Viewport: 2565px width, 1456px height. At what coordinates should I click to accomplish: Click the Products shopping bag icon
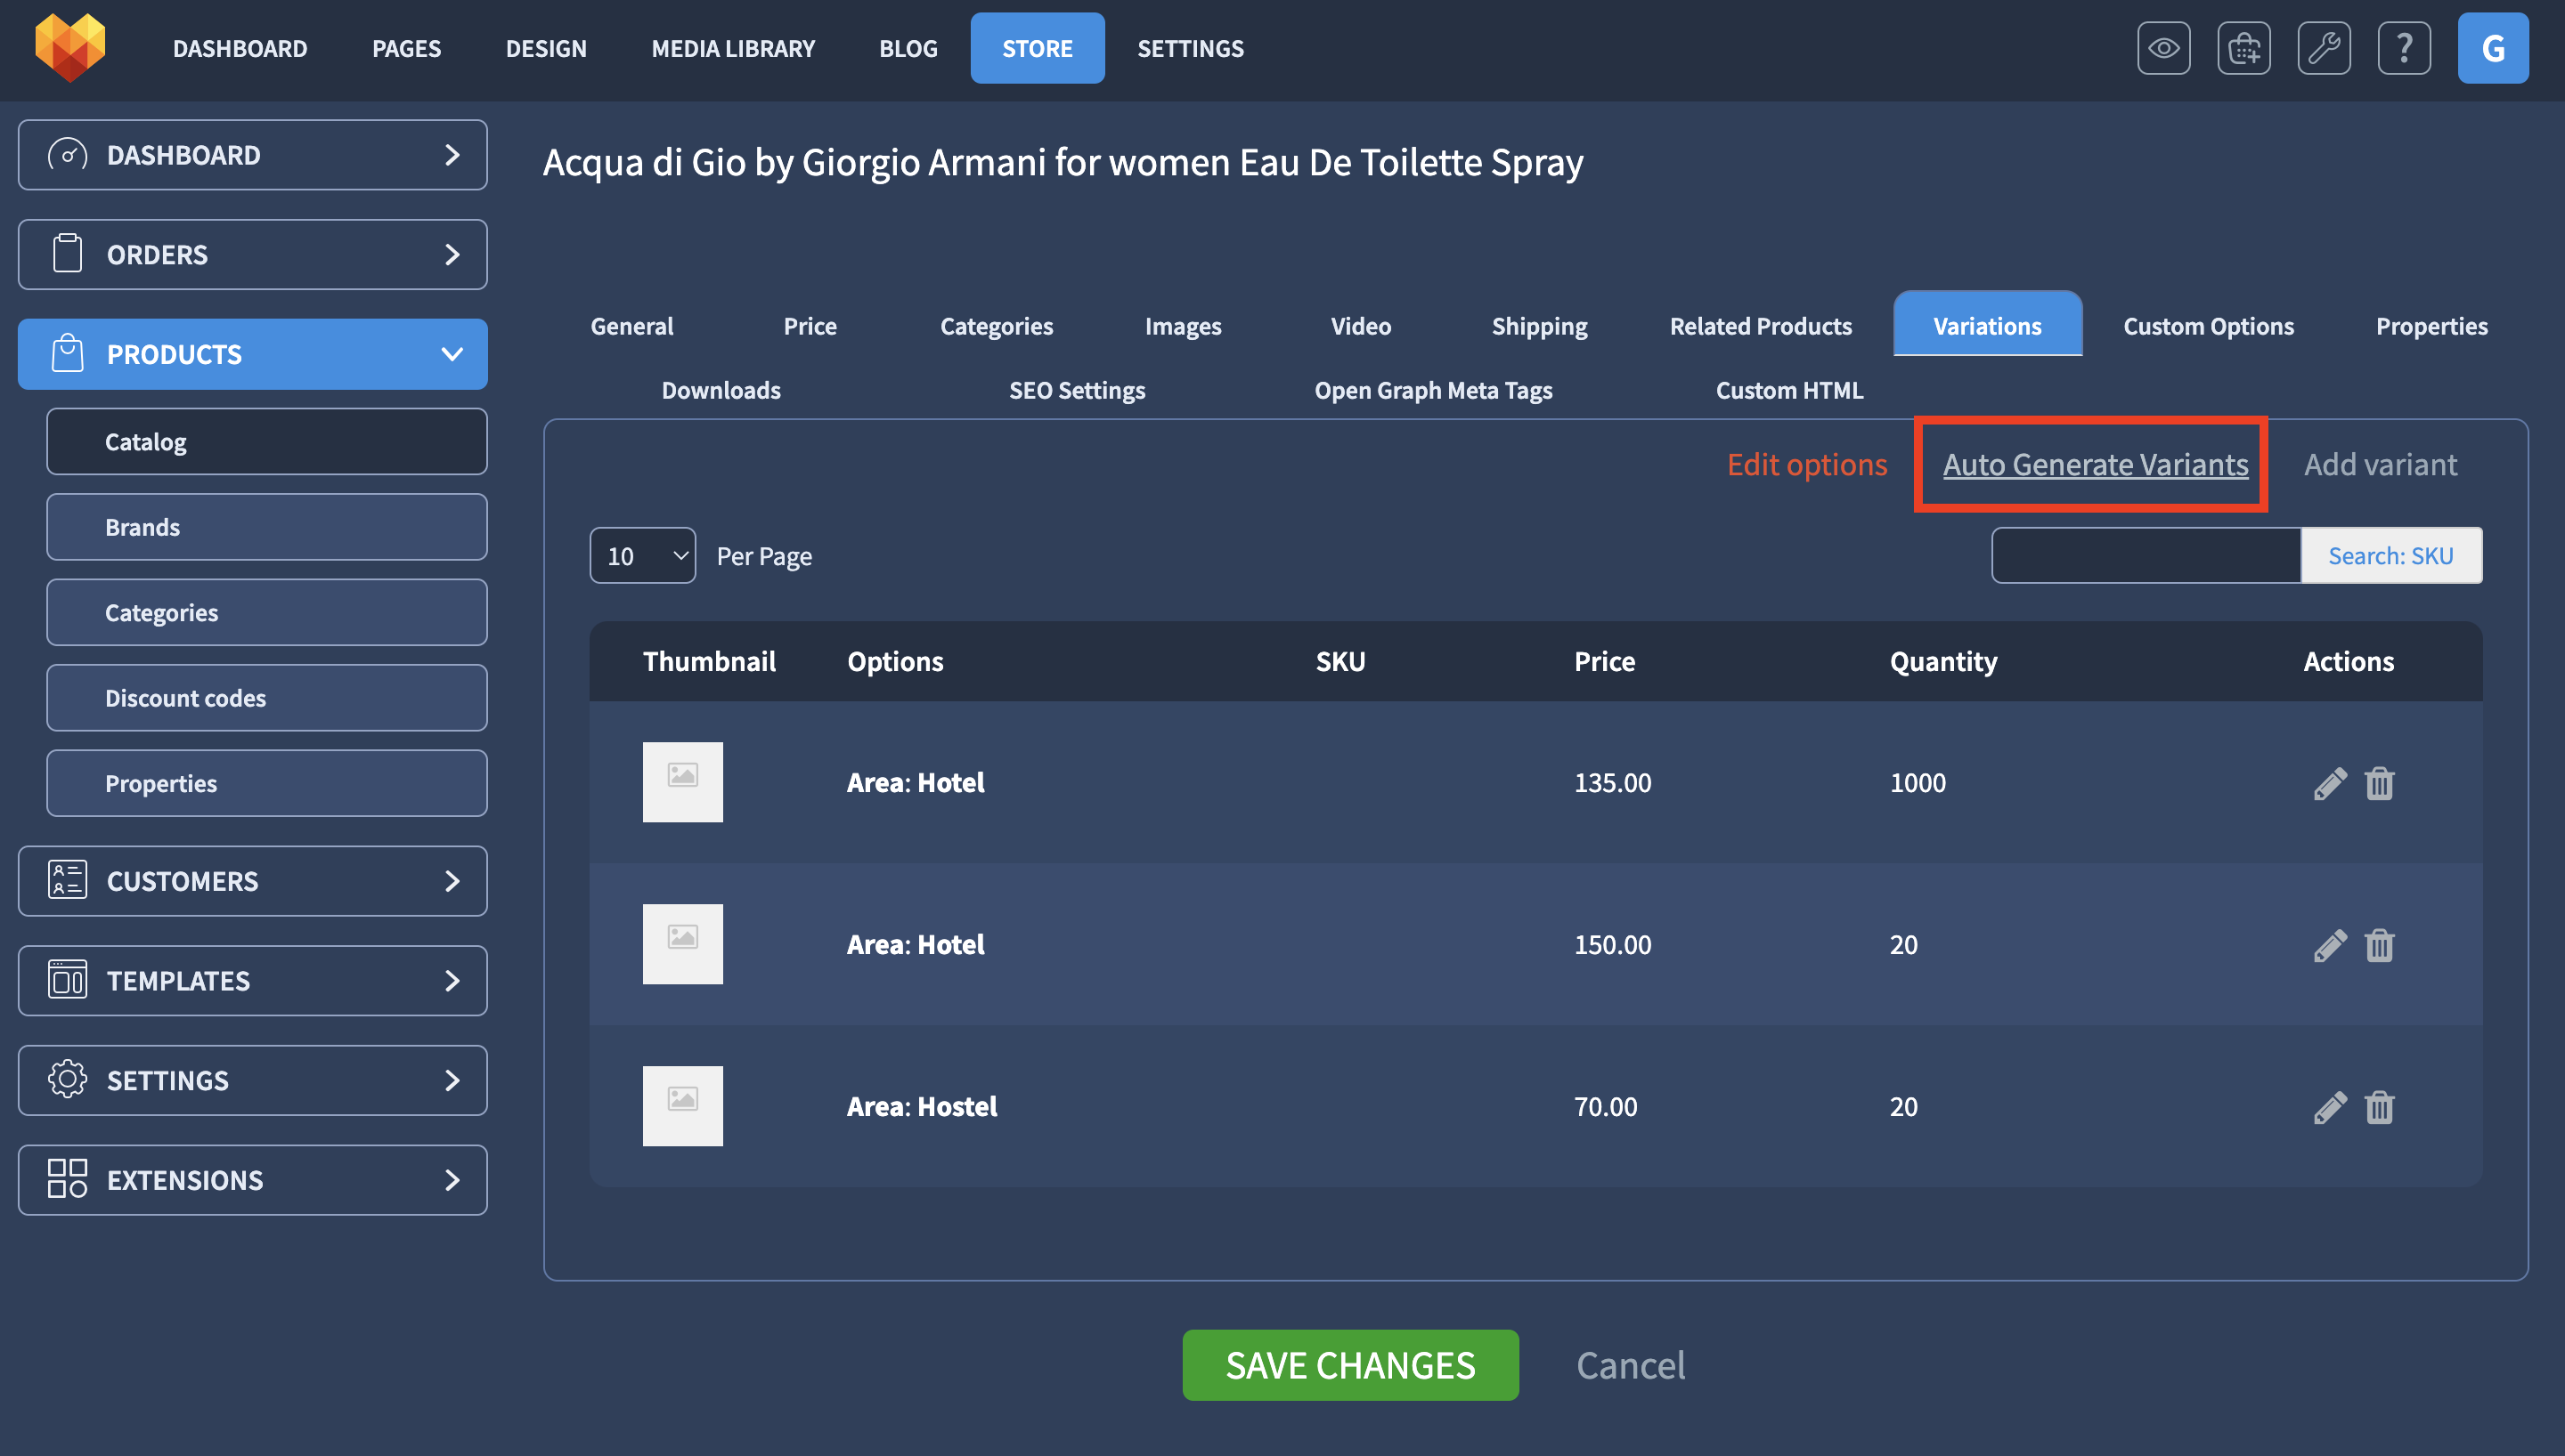pos(67,354)
